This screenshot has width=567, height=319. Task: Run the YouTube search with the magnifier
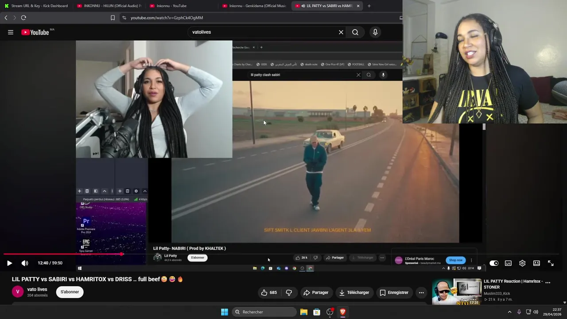[355, 32]
